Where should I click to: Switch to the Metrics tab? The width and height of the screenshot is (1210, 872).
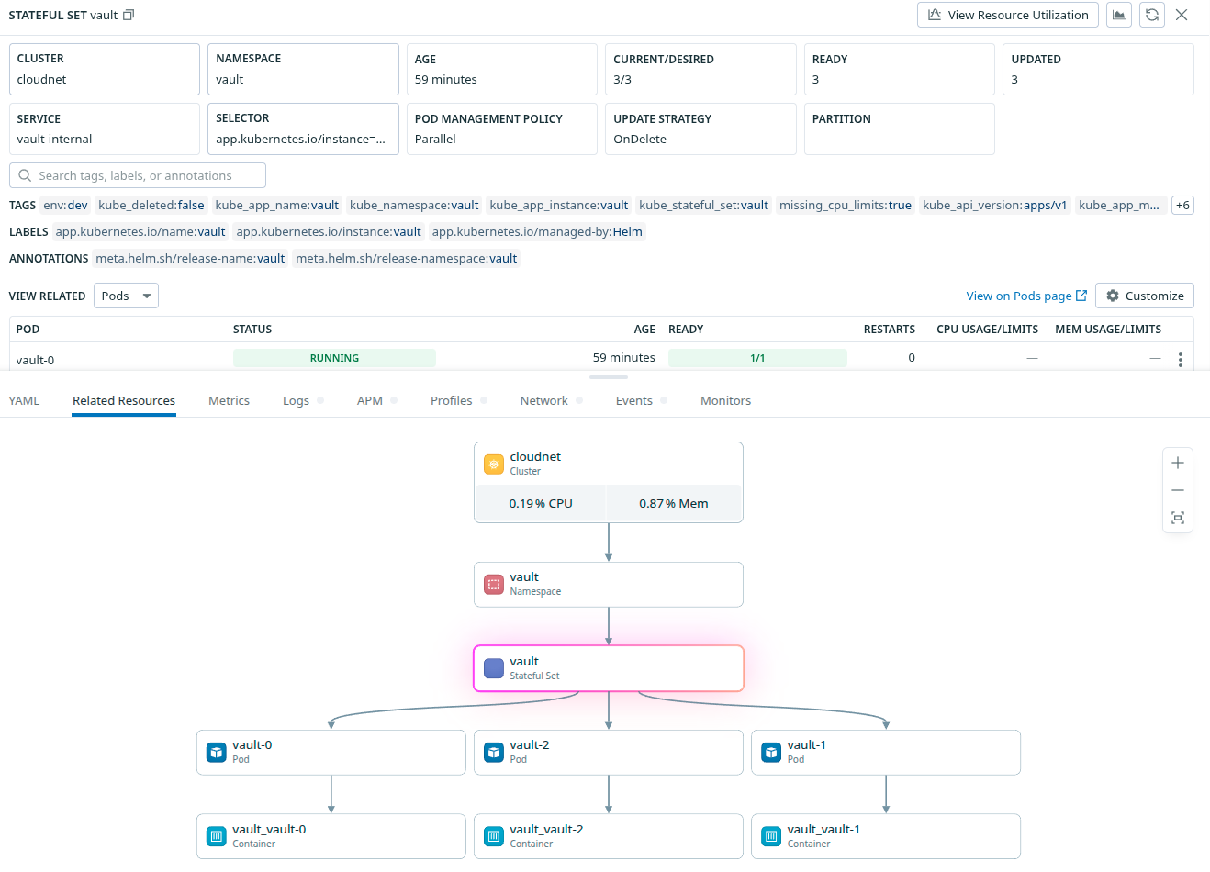(x=229, y=400)
